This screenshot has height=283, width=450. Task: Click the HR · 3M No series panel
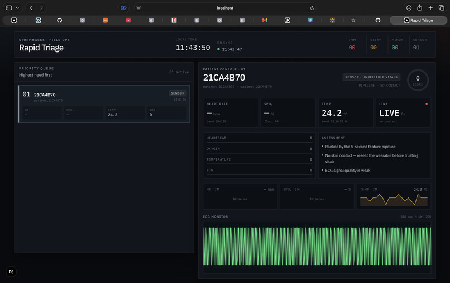click(240, 196)
